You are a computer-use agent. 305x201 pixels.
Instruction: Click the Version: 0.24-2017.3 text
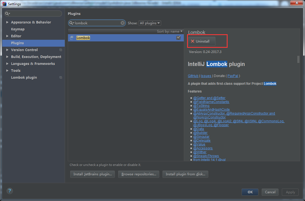tap(205, 52)
